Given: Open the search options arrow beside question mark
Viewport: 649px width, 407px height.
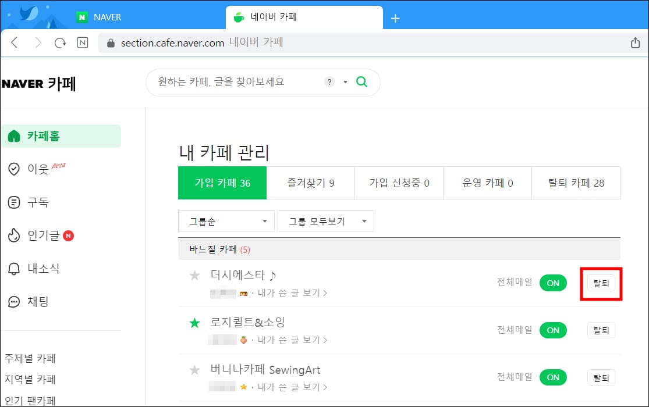Looking at the screenshot, I should pos(345,82).
